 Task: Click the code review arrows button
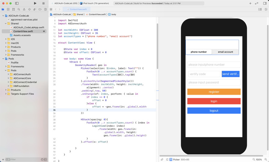(257, 3)
